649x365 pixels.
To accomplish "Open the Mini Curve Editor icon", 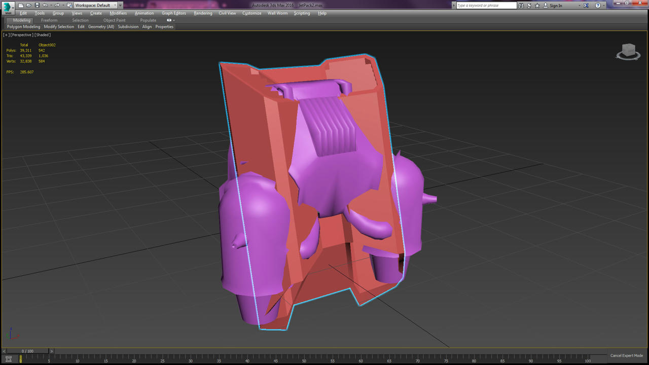I will (x=8, y=359).
